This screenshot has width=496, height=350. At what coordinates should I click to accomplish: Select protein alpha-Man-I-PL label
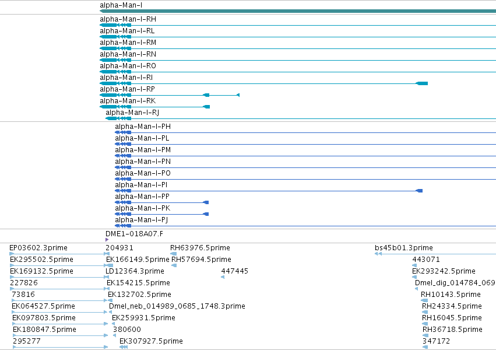[142, 138]
